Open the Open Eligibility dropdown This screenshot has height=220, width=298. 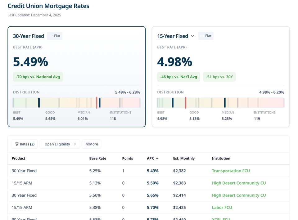click(x=60, y=144)
